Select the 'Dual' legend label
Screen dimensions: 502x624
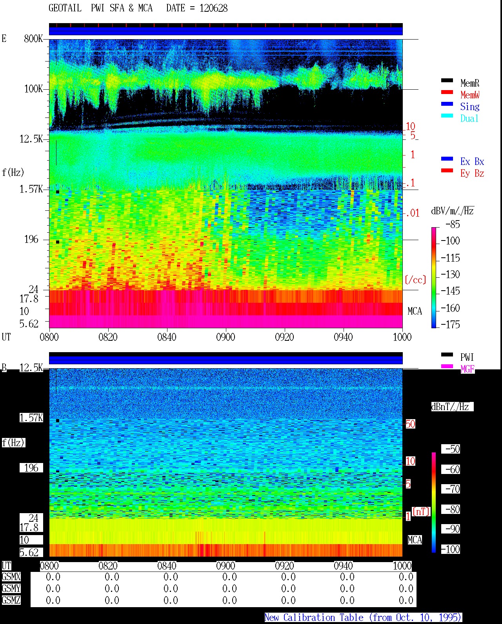tap(469, 118)
